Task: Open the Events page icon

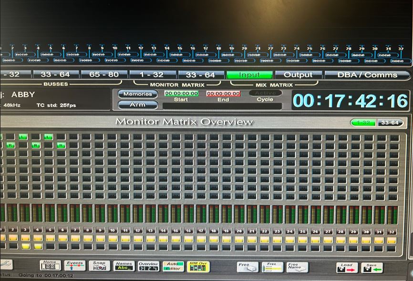Action: [75, 266]
